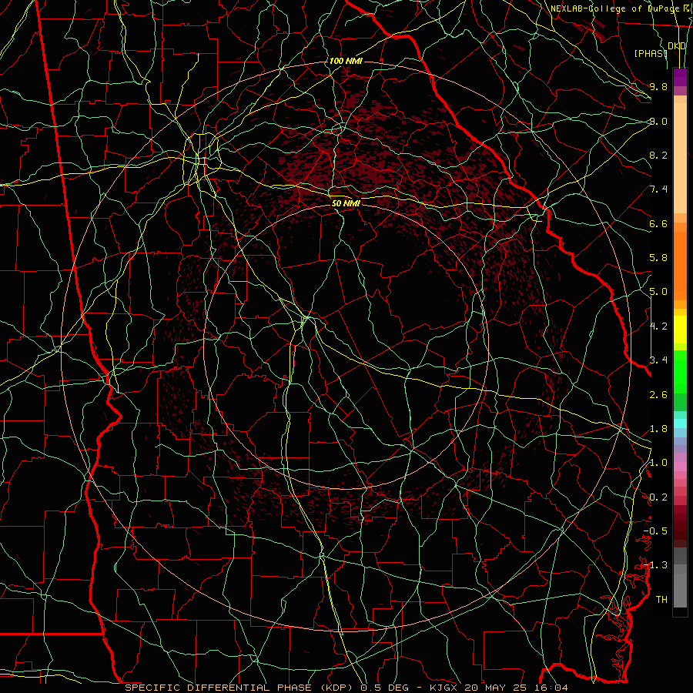Click the 8.2 scale value
This screenshot has height=693, width=693.
[x=658, y=155]
